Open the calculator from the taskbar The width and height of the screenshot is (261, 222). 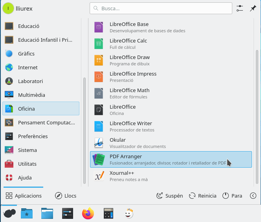click(x=108, y=213)
